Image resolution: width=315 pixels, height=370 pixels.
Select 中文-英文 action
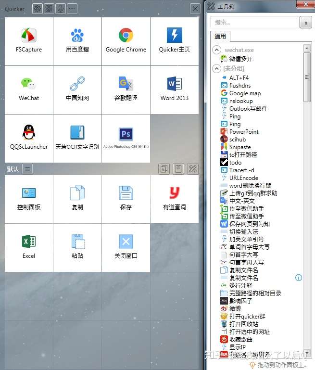pos(238,201)
